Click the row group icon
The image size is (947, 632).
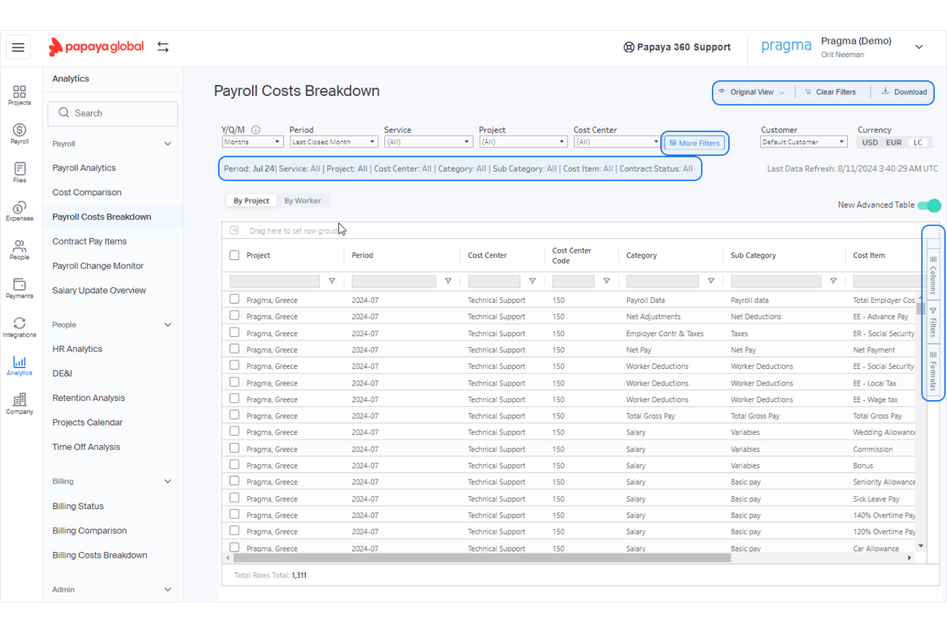tap(234, 231)
